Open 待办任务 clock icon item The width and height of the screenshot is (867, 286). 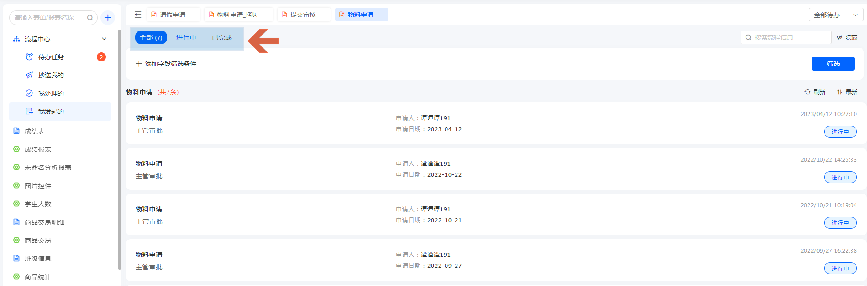[x=29, y=57]
